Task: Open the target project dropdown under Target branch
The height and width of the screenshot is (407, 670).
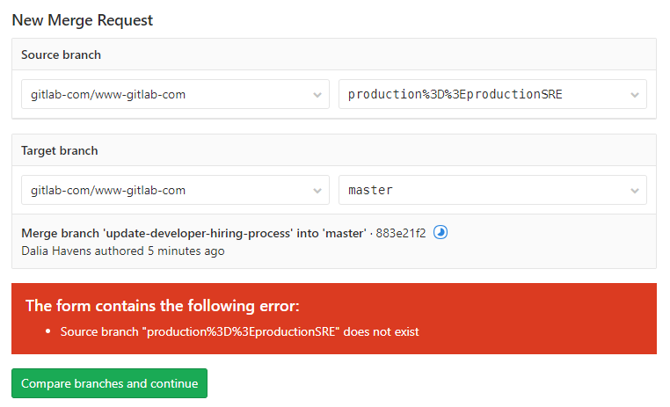Action: (175, 190)
